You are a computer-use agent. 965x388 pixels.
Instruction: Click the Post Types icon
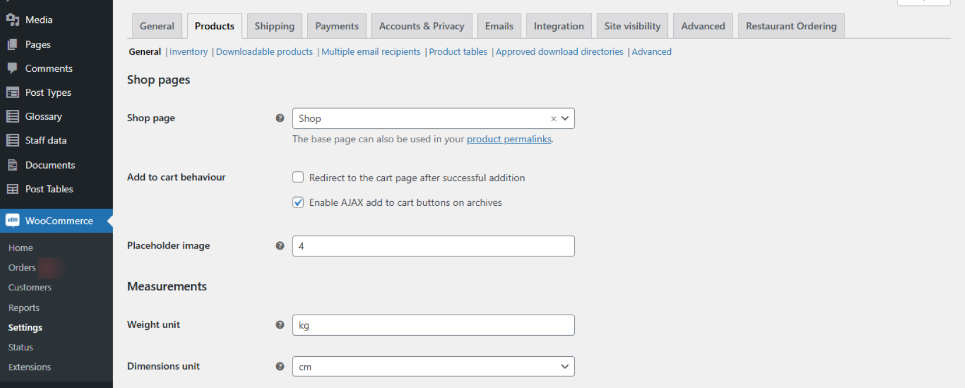tap(13, 92)
